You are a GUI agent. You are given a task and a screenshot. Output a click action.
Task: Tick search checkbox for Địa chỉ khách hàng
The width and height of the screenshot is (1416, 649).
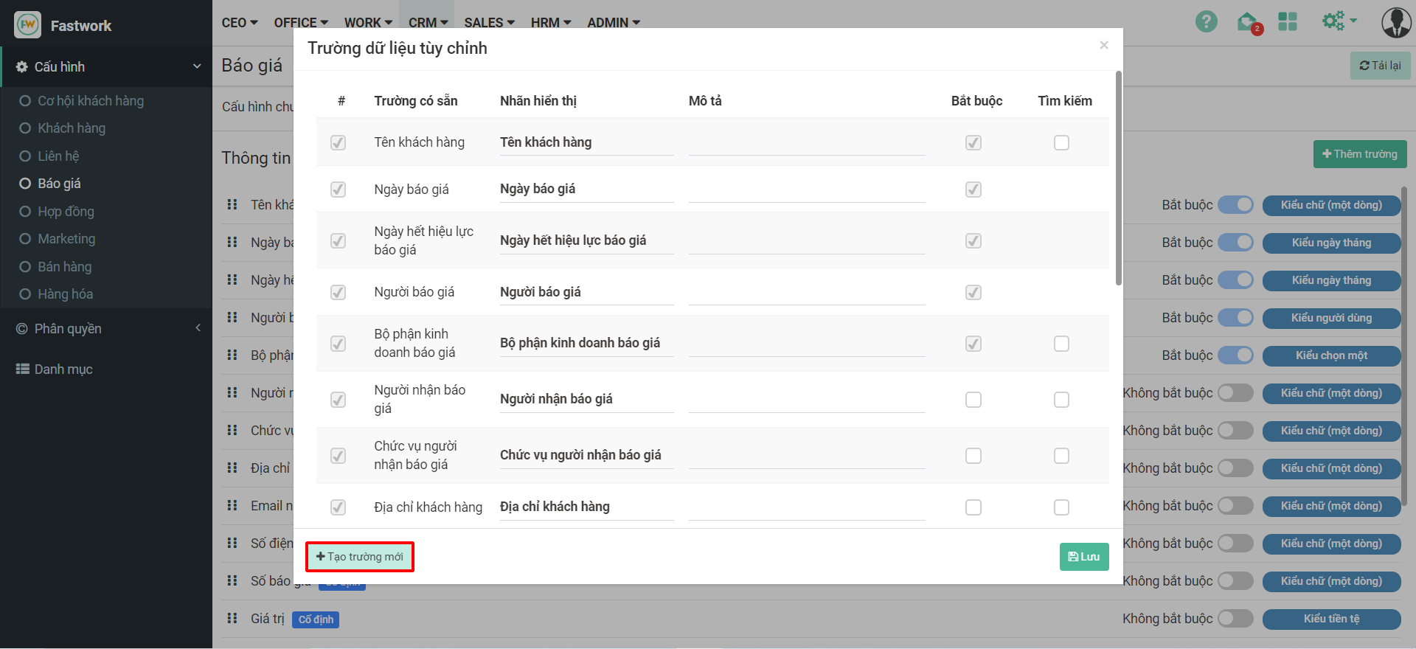[1061, 507]
